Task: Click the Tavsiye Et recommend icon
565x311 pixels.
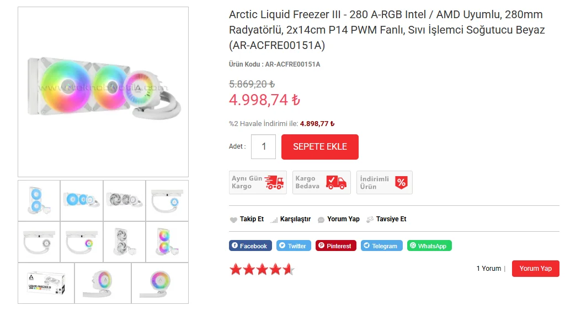Action: 370,220
